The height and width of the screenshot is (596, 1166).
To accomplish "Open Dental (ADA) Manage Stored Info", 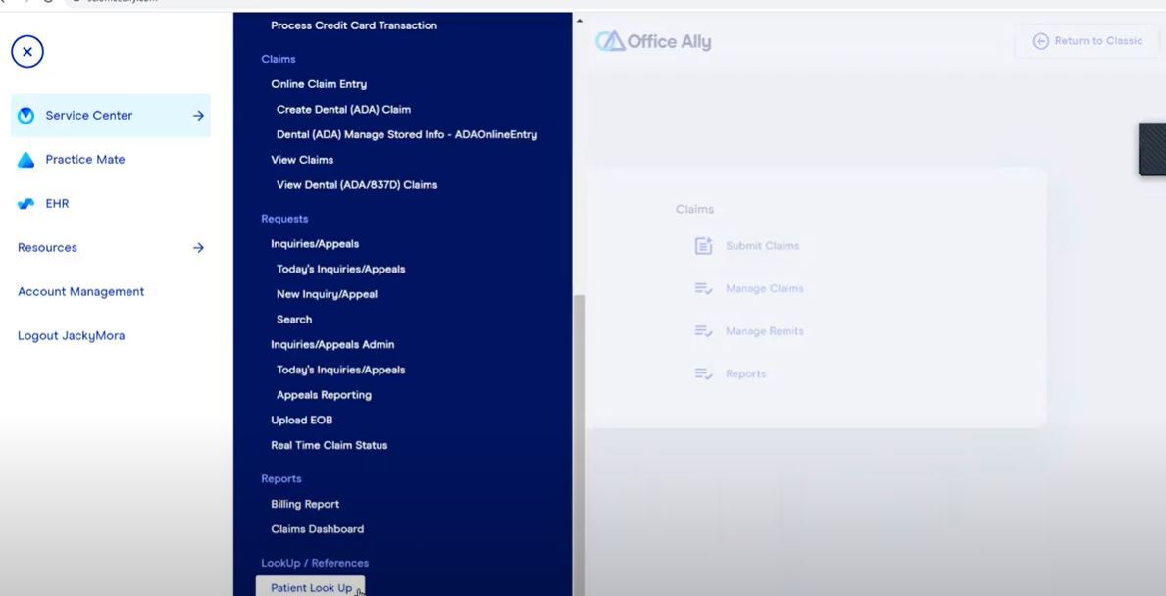I will [407, 134].
